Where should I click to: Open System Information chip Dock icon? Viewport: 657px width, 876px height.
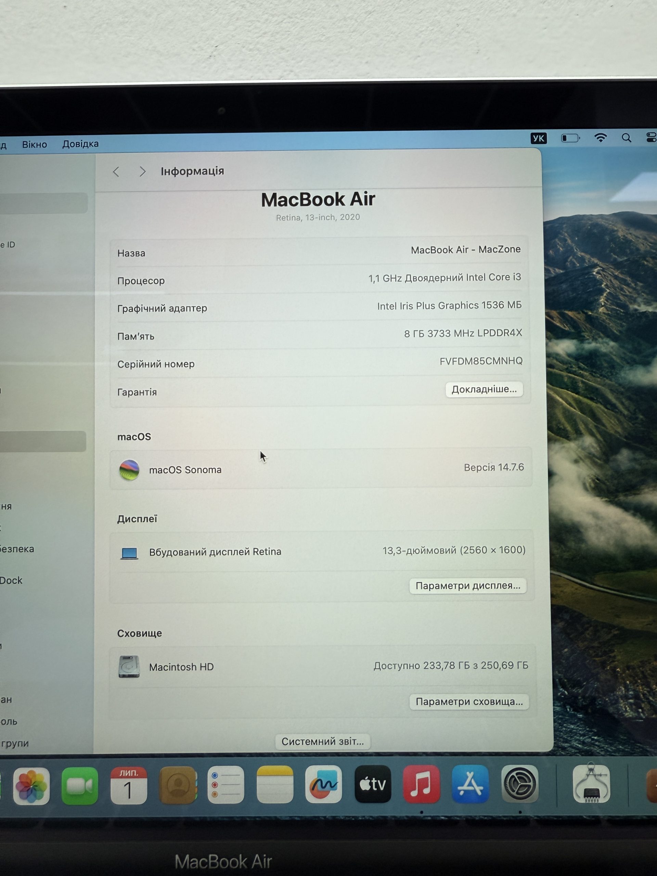tap(591, 783)
